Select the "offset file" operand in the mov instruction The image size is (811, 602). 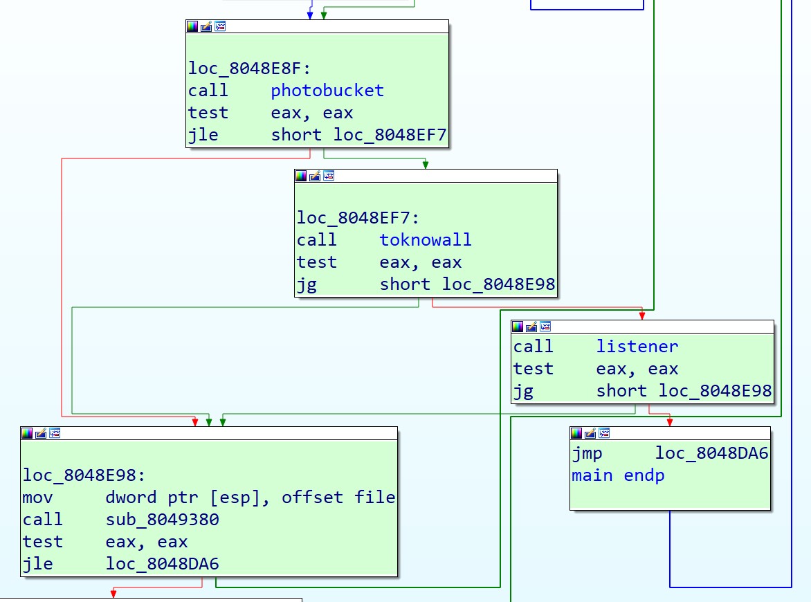(x=338, y=498)
